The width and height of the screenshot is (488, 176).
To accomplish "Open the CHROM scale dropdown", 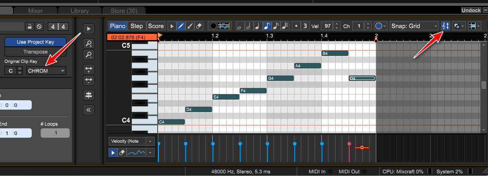I will click(x=46, y=71).
